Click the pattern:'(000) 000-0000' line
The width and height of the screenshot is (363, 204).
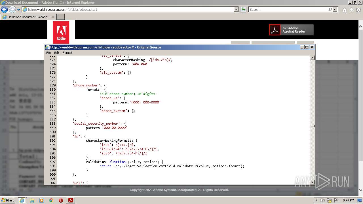coord(137,102)
